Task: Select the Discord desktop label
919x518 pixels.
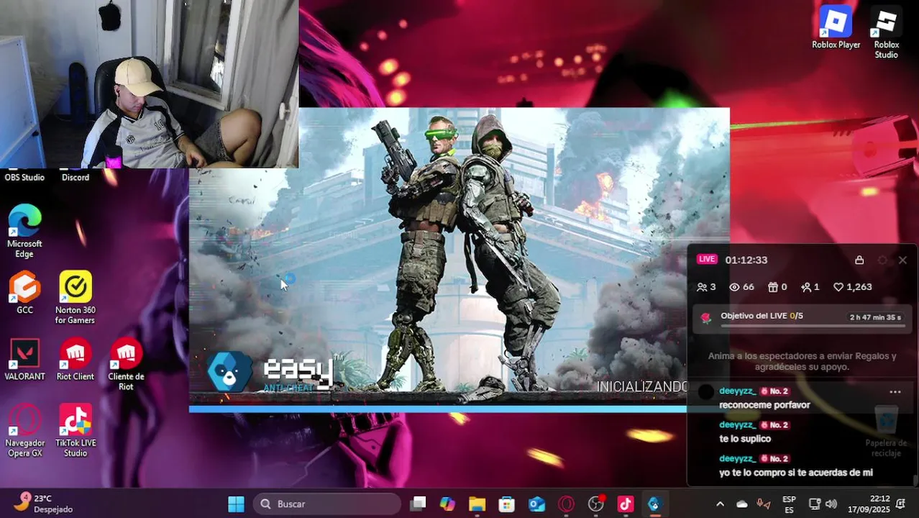Action: click(76, 177)
